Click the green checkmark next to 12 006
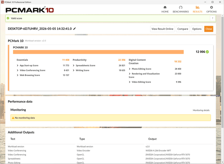 coord(207,52)
